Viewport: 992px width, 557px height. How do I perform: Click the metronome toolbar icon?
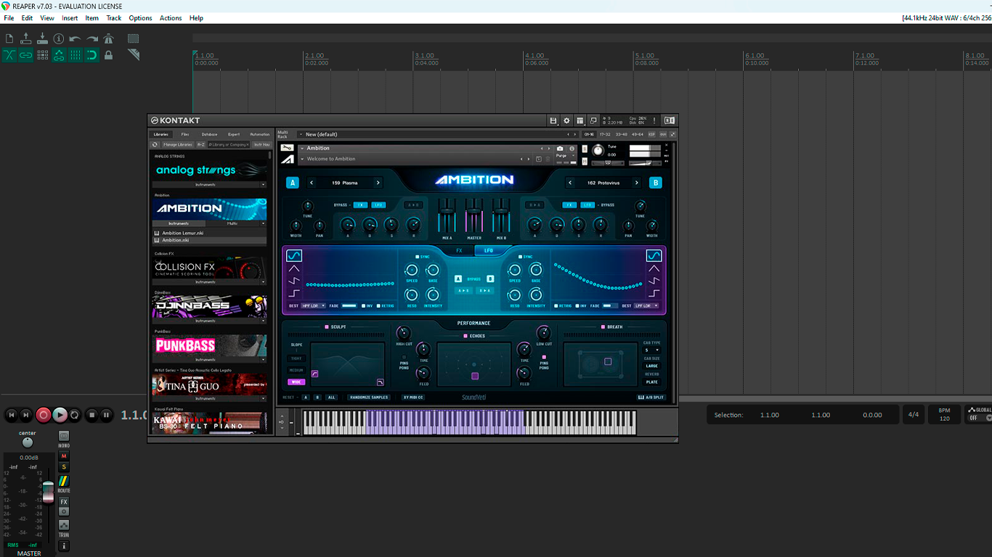[x=109, y=38]
